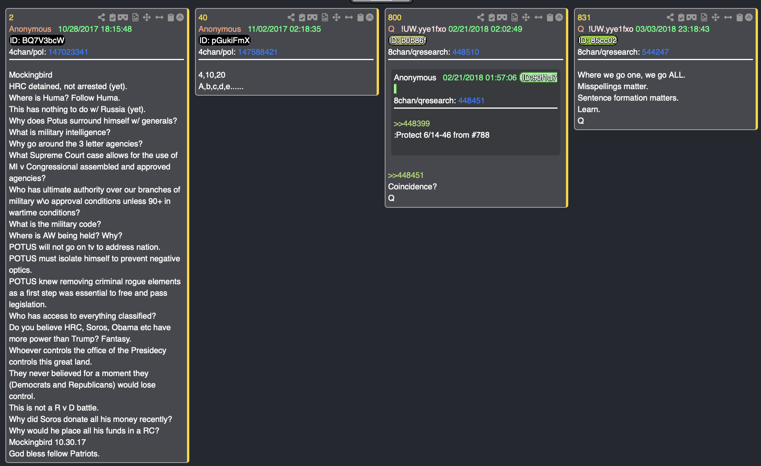Click the timestamp 11/02/2017 02:18:35

284,29
